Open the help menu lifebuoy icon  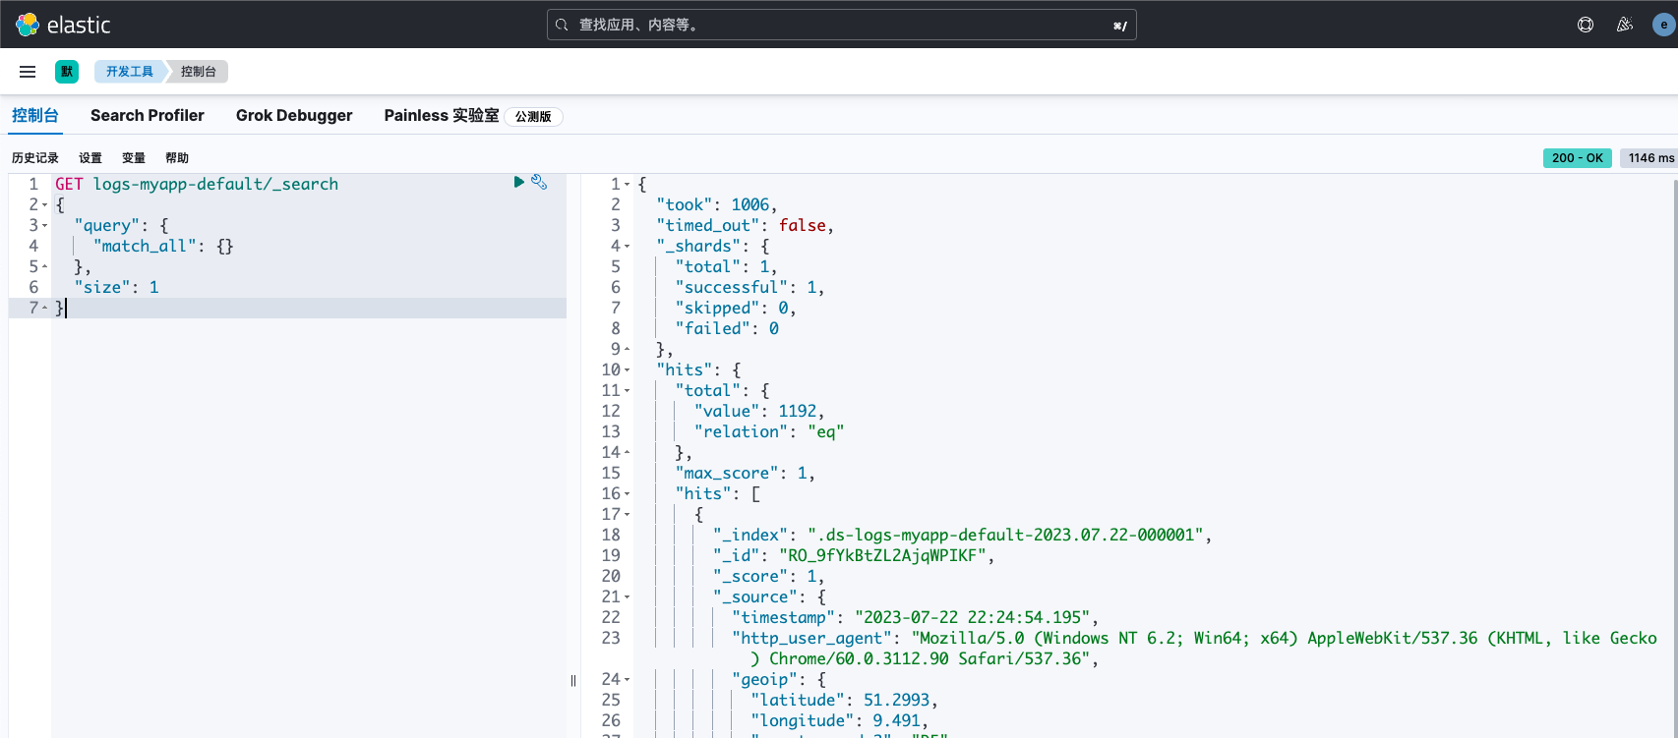click(1586, 25)
